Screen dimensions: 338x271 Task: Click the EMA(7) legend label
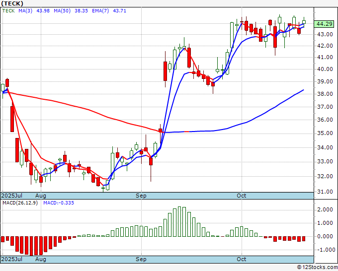pos(100,11)
